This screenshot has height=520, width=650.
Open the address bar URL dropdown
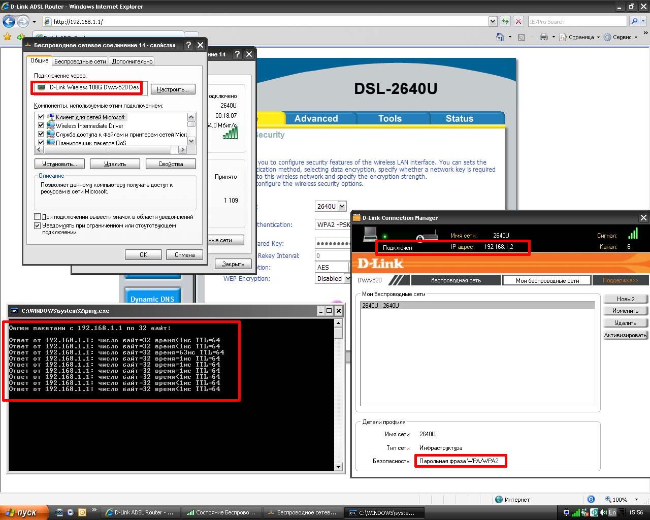492,22
